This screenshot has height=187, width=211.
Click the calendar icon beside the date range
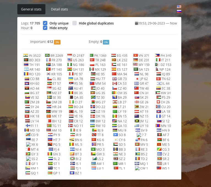point(136,23)
